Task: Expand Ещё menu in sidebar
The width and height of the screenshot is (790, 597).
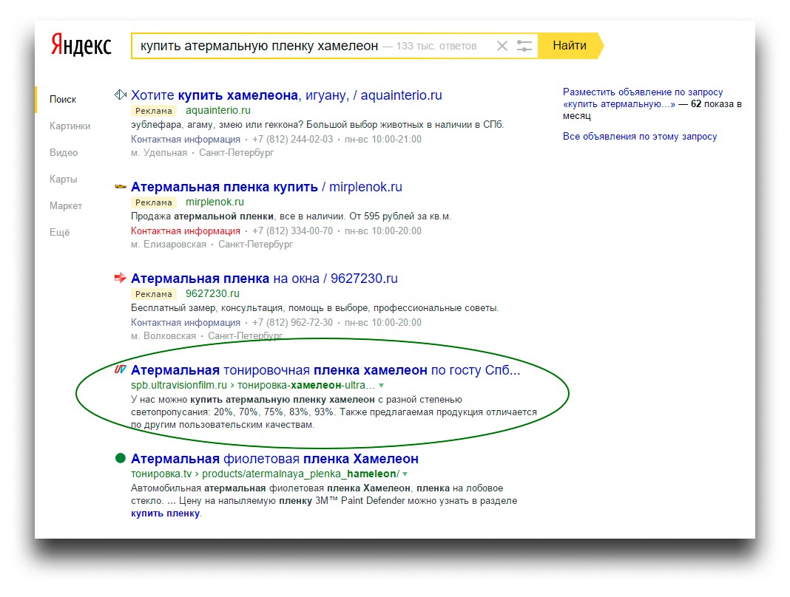Action: click(59, 232)
